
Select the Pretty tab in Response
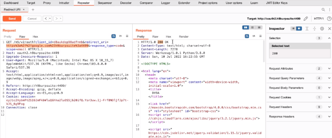pyautogui.click(x=140, y=36)
